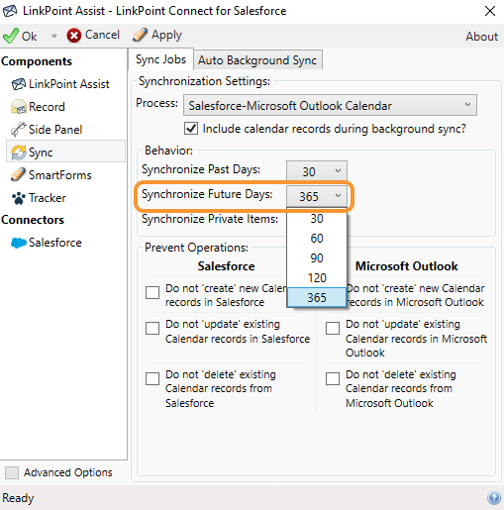The height and width of the screenshot is (510, 504).
Task: Click the Synchronize Private Items label
Action: tap(210, 219)
